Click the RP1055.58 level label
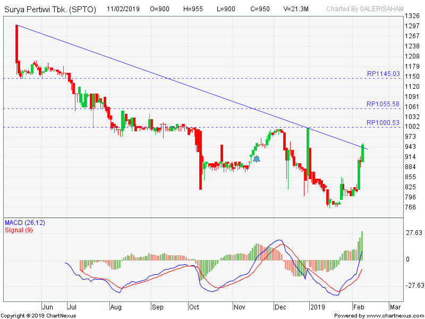425x319 pixels. pos(382,104)
